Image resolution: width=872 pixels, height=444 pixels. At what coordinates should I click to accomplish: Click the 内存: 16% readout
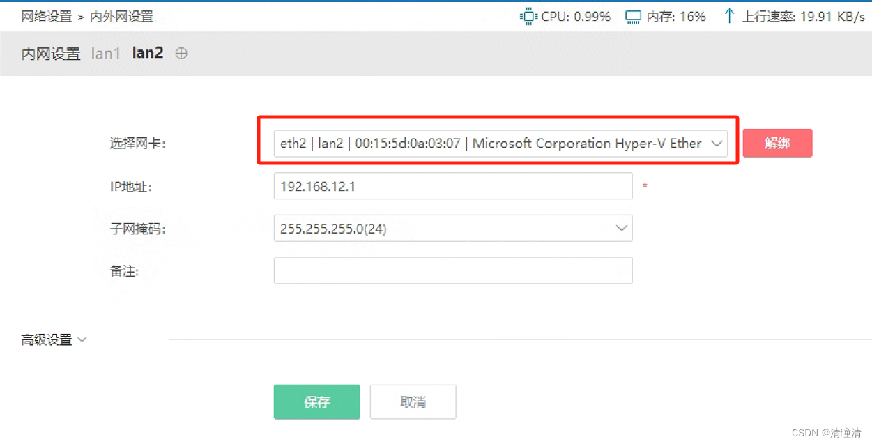pyautogui.click(x=676, y=17)
